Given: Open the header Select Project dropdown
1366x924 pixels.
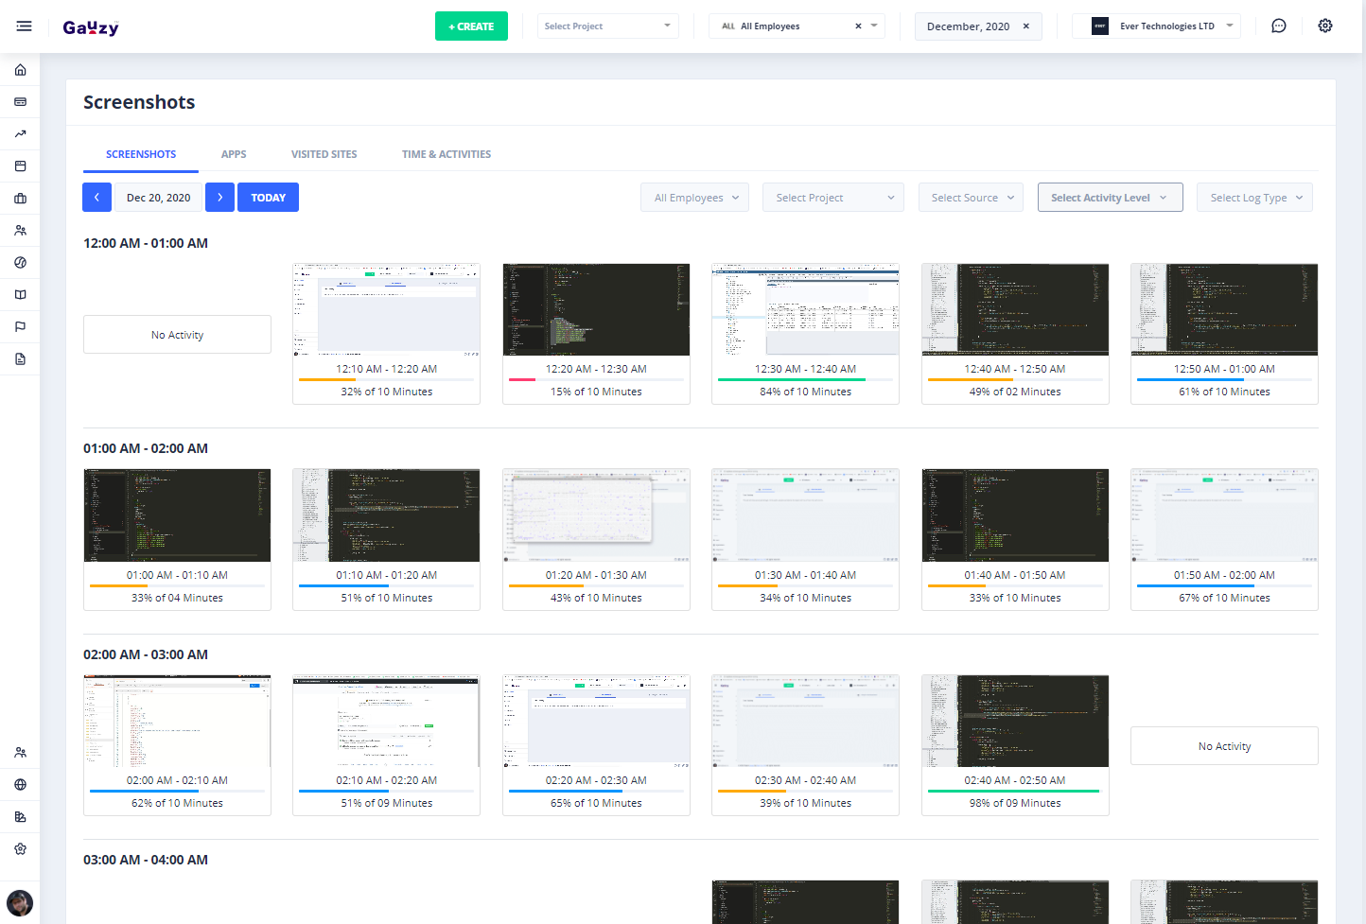Looking at the screenshot, I should [x=607, y=26].
